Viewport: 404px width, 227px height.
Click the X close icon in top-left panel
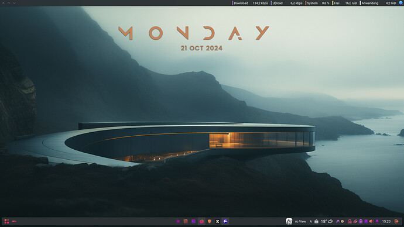(x=4, y=3)
